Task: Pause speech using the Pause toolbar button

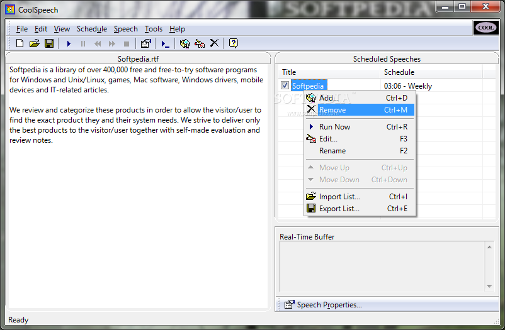Action: click(82, 43)
